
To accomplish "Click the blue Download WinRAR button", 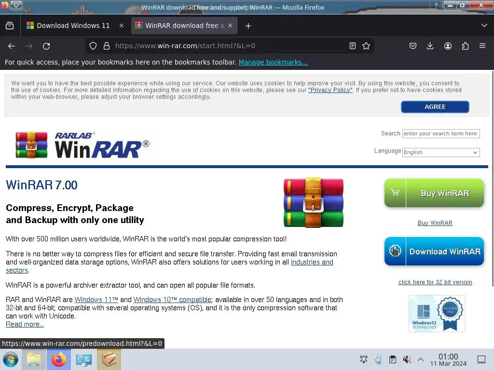I will click(434, 251).
